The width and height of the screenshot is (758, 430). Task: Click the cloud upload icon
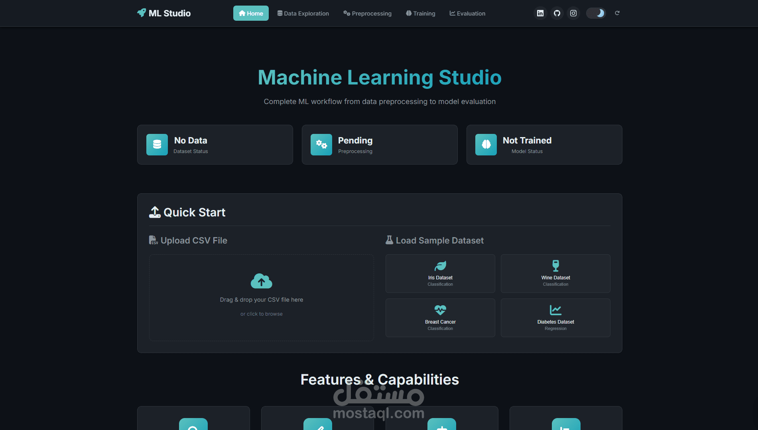click(261, 281)
